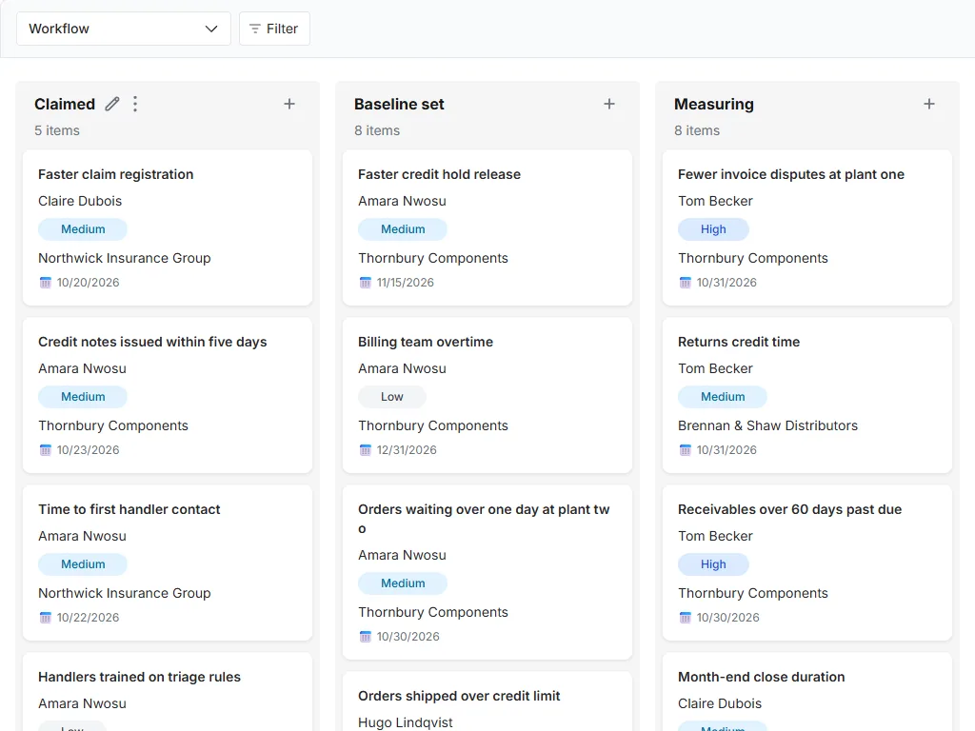This screenshot has height=731, width=975.
Task: Click Claire Dubois on Faster claim registration card
Action: click(80, 201)
